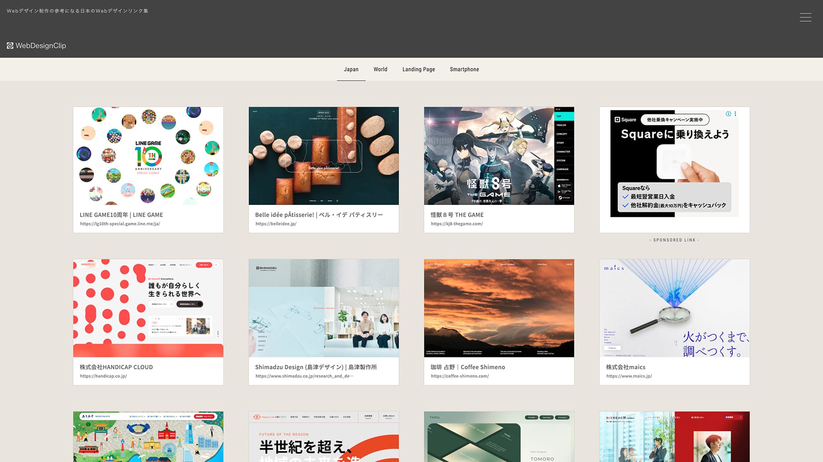The image size is (823, 462).
Task: Switch to the World tab
Action: pyautogui.click(x=380, y=69)
